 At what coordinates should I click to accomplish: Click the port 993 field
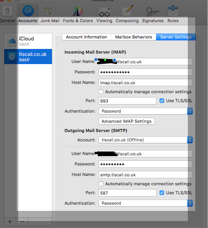point(127,101)
